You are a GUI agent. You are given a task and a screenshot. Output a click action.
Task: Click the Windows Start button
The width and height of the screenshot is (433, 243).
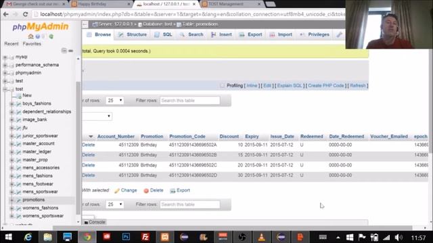9,237
